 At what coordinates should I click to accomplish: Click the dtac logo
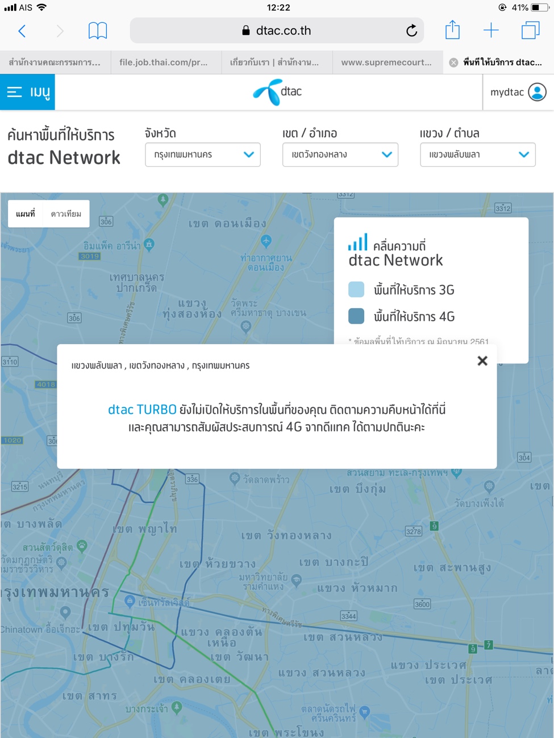277,92
